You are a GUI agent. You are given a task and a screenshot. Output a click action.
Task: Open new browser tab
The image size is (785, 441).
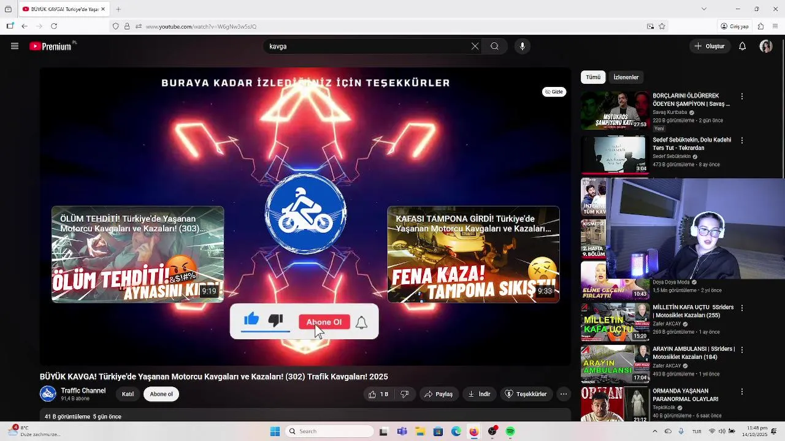[x=118, y=9]
